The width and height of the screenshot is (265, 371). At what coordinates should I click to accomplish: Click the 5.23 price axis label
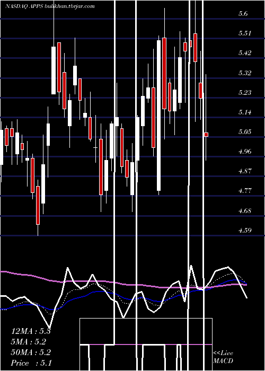[x=245, y=93]
